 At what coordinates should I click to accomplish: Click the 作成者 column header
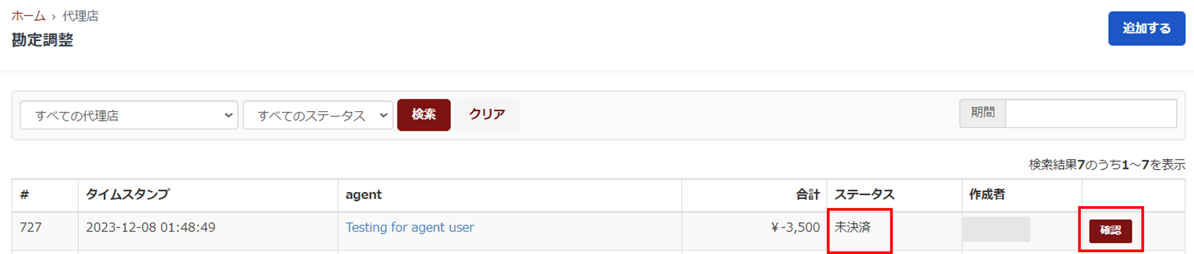(987, 195)
